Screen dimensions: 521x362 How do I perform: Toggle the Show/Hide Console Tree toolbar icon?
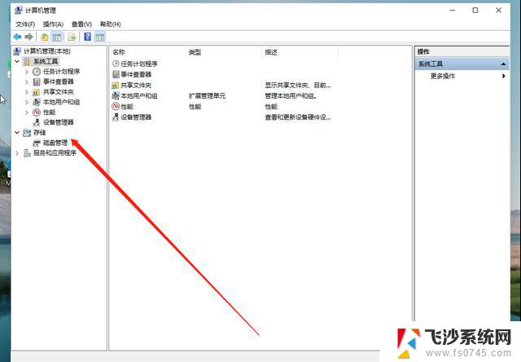(57, 37)
